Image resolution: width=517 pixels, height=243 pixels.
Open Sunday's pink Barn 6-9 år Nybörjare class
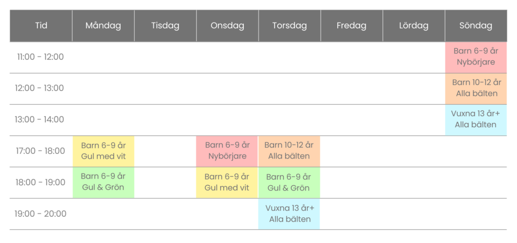(x=476, y=57)
